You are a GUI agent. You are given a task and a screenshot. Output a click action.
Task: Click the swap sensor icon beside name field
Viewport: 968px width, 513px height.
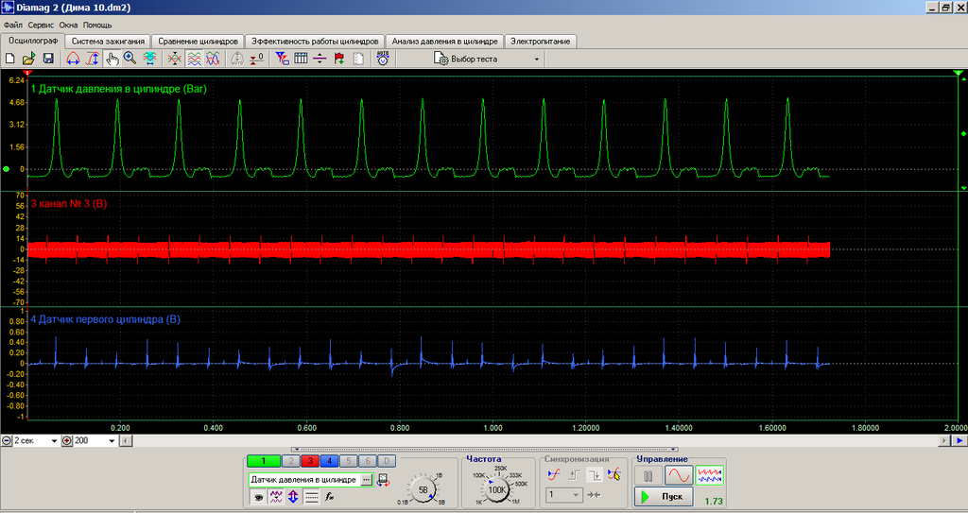(x=383, y=480)
